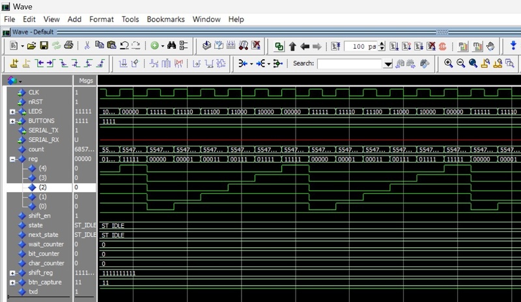Click the Paste clipboard icon
This screenshot has width=521, height=302.
pos(111,45)
